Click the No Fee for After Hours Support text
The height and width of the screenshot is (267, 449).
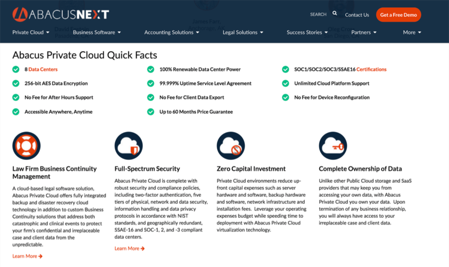[x=59, y=97]
